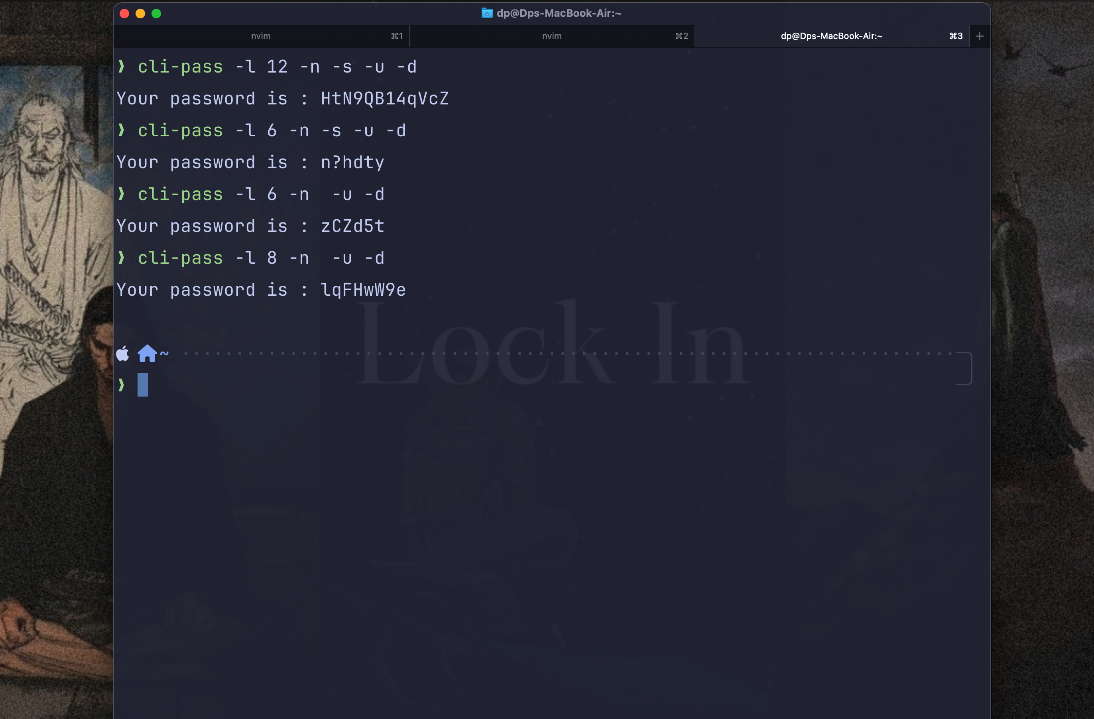Switch to the first nvim tab

tap(261, 36)
